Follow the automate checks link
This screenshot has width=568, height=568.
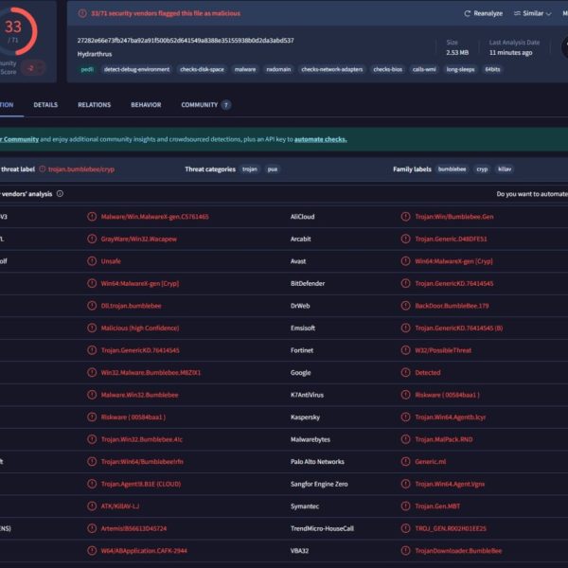(x=320, y=139)
